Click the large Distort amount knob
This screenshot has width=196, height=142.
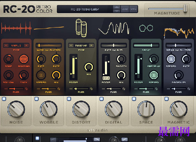click(x=81, y=109)
